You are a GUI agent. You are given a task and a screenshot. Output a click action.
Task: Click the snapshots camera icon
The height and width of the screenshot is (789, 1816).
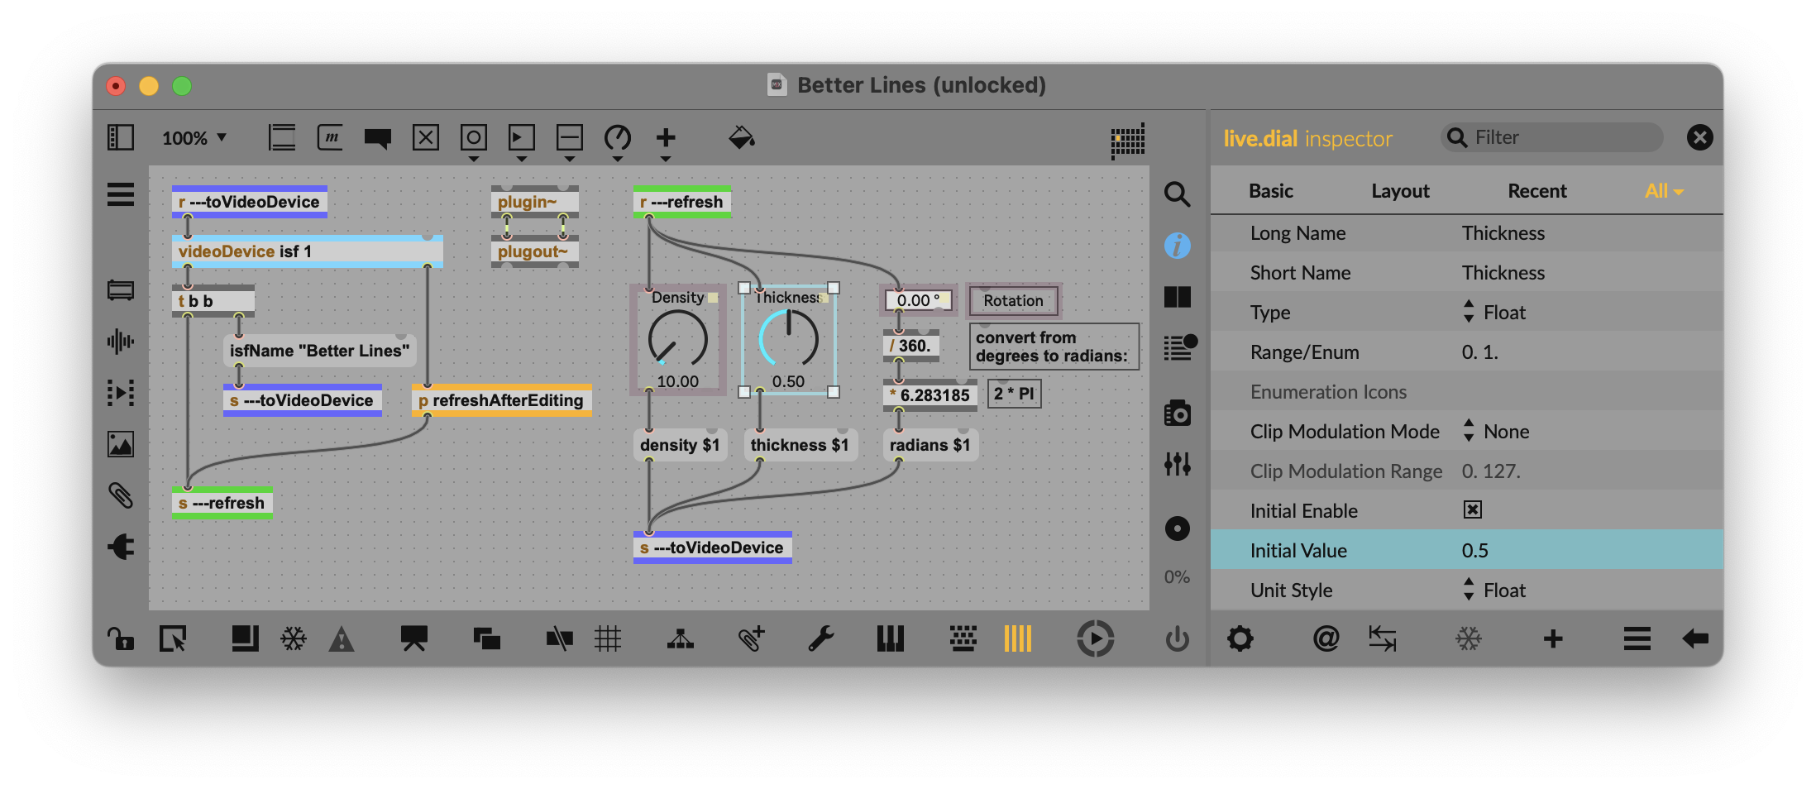coord(1177,413)
